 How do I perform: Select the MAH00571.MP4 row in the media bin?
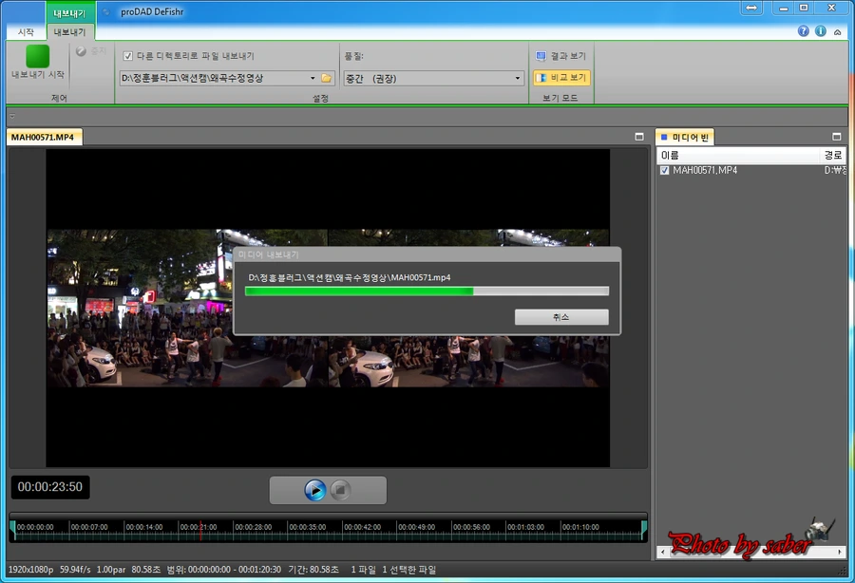click(x=752, y=171)
